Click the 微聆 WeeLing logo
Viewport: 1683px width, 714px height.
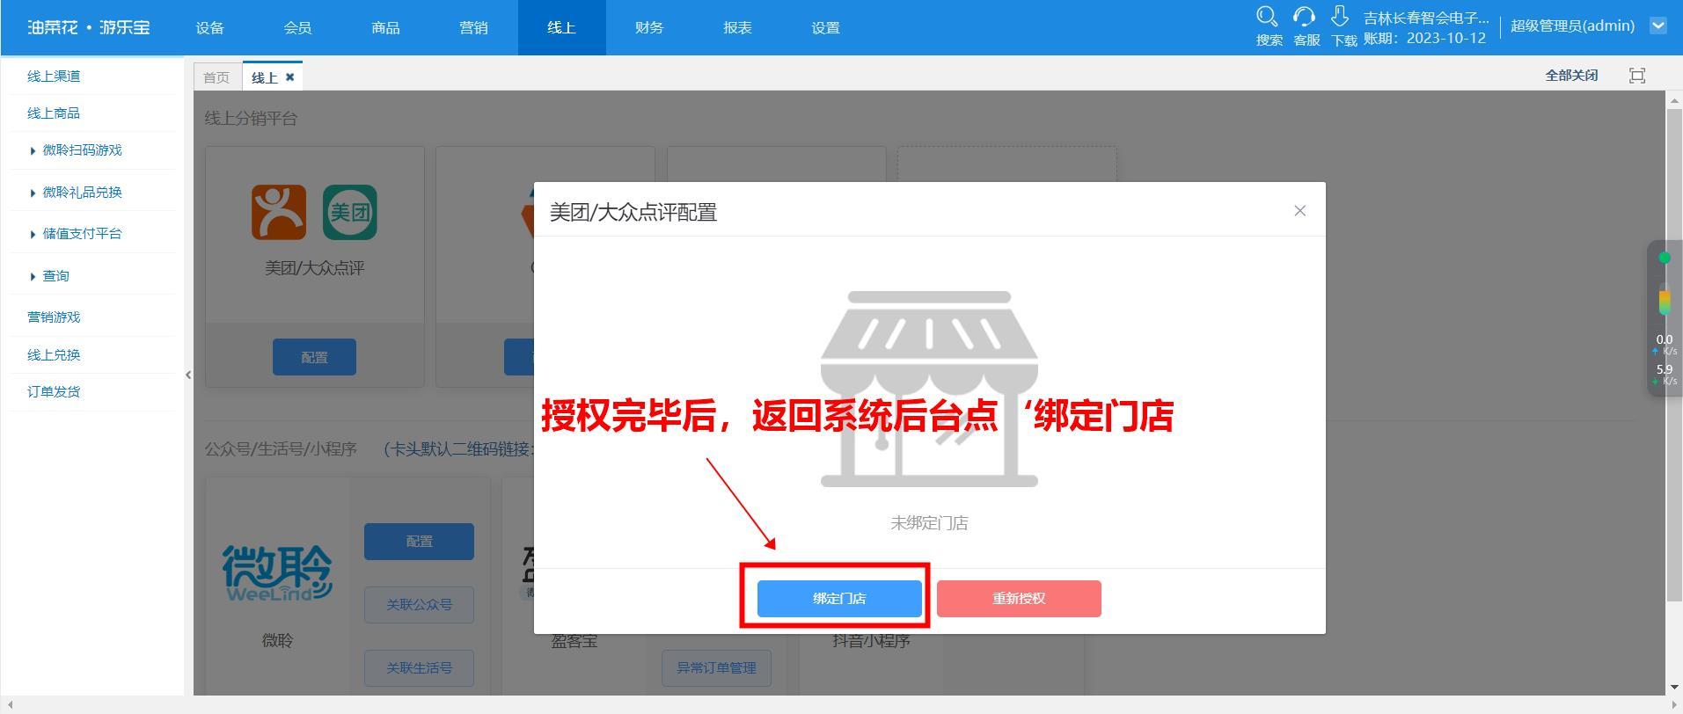277,572
